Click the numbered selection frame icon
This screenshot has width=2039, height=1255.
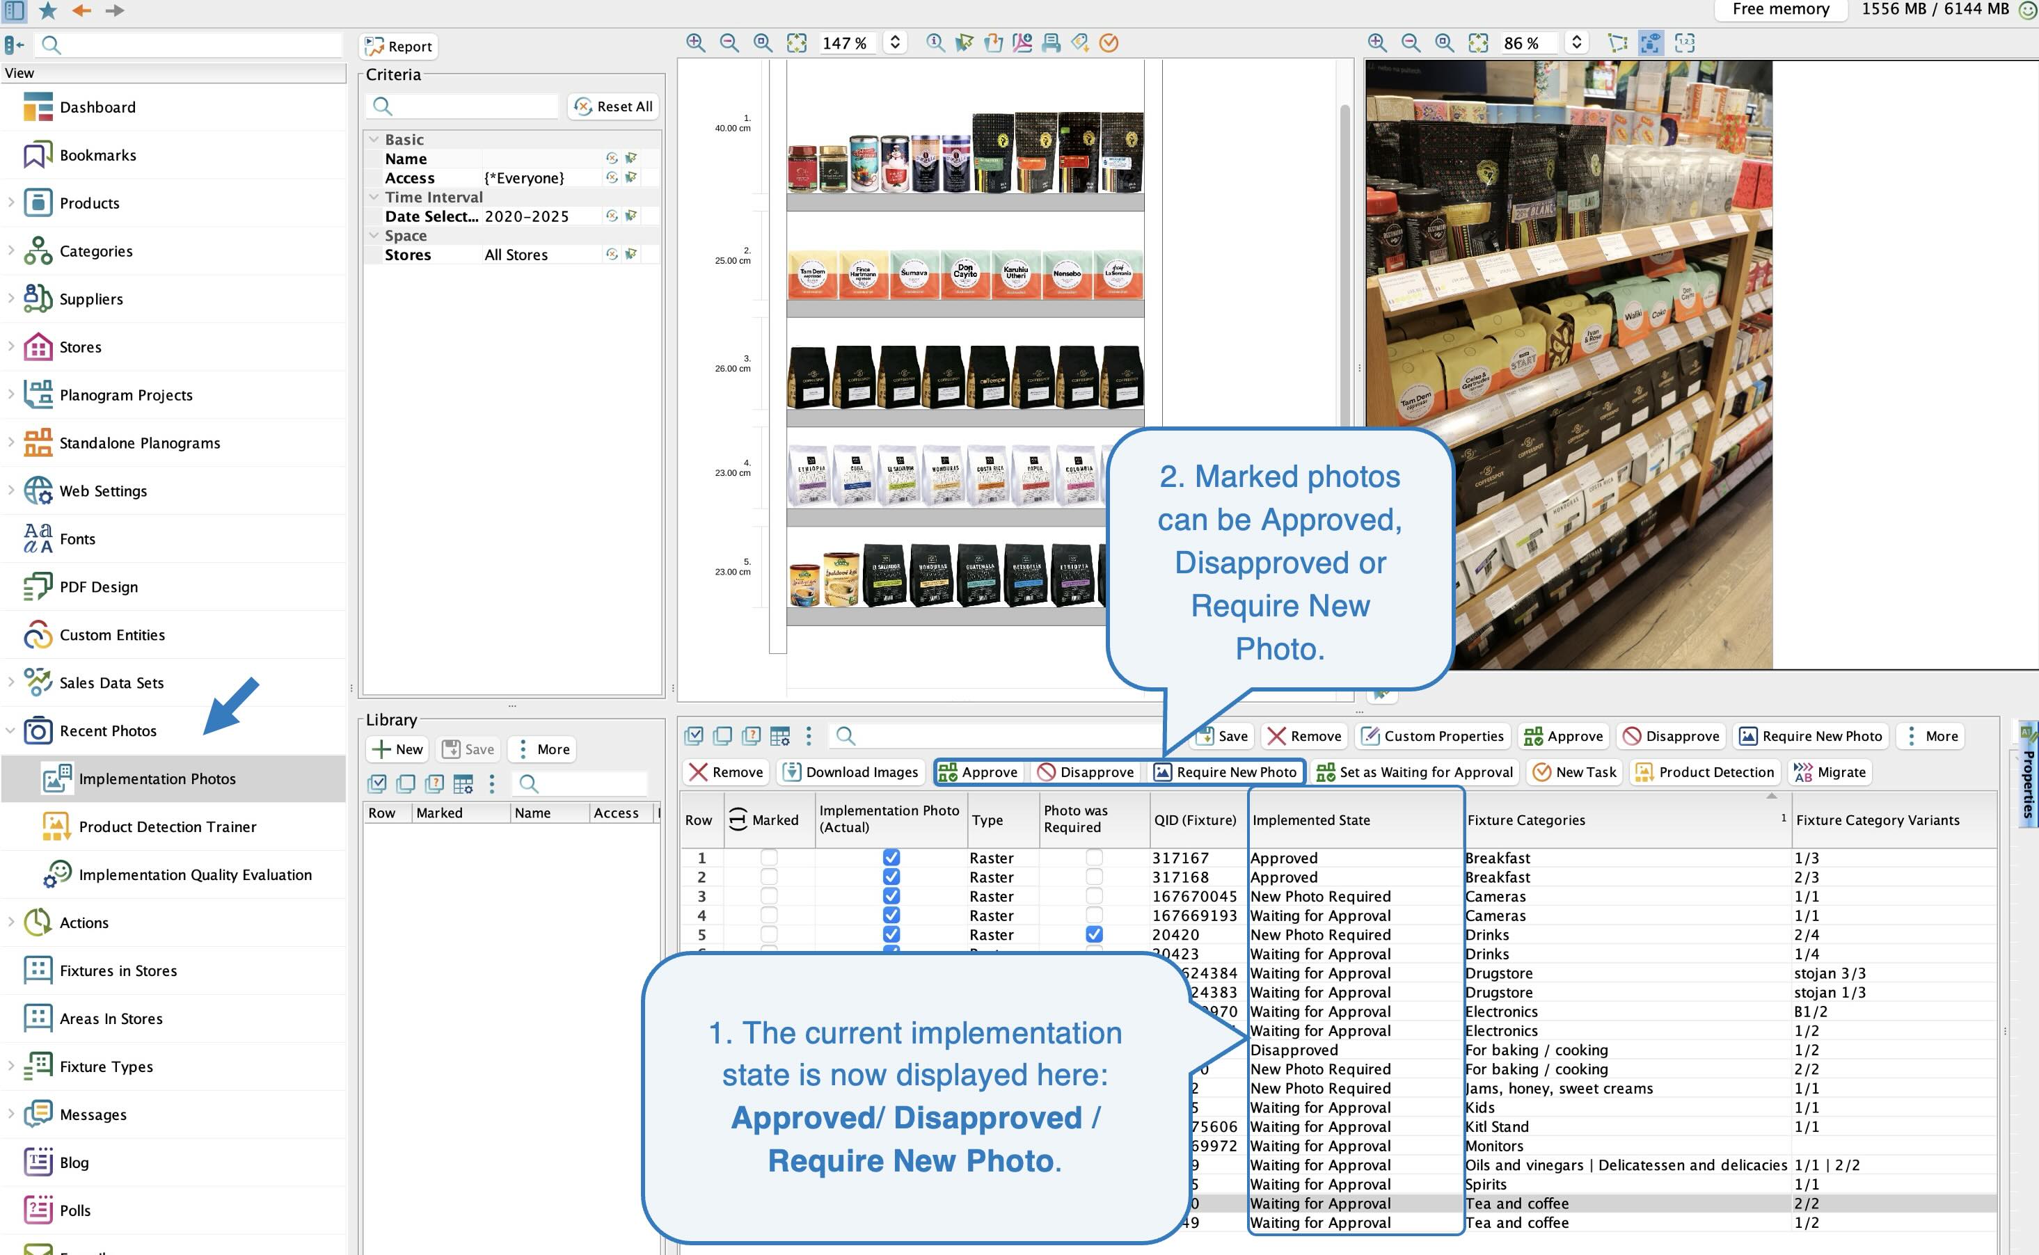1685,42
